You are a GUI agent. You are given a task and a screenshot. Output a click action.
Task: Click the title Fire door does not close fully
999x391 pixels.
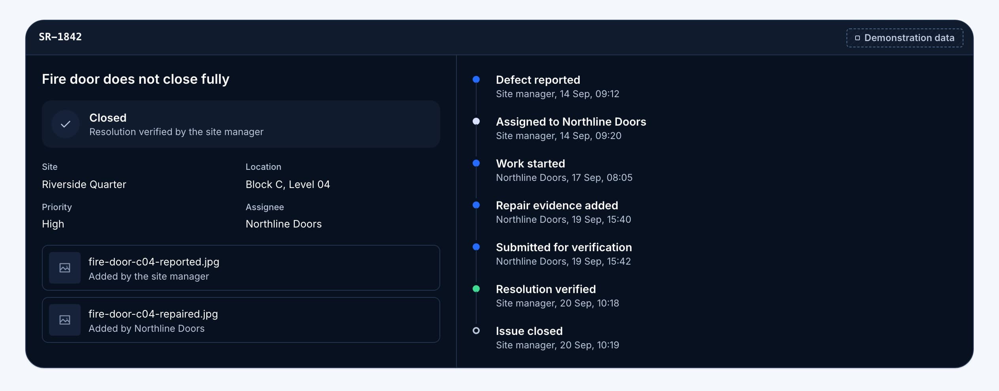click(x=136, y=79)
